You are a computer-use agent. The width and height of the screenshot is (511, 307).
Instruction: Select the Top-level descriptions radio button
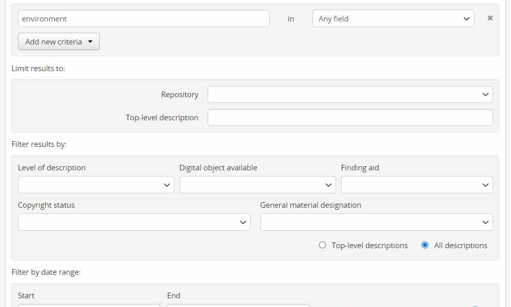(322, 246)
